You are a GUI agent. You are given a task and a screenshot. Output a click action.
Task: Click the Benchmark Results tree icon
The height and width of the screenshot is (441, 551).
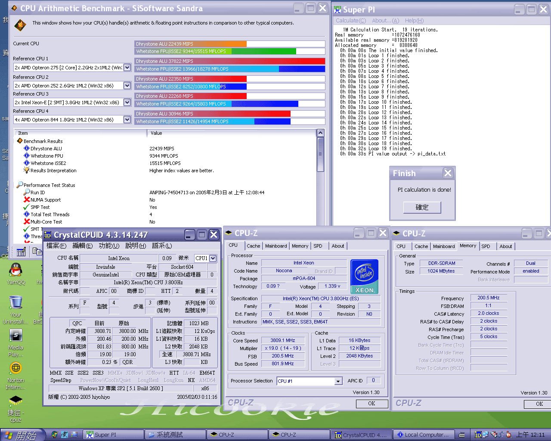coord(20,141)
